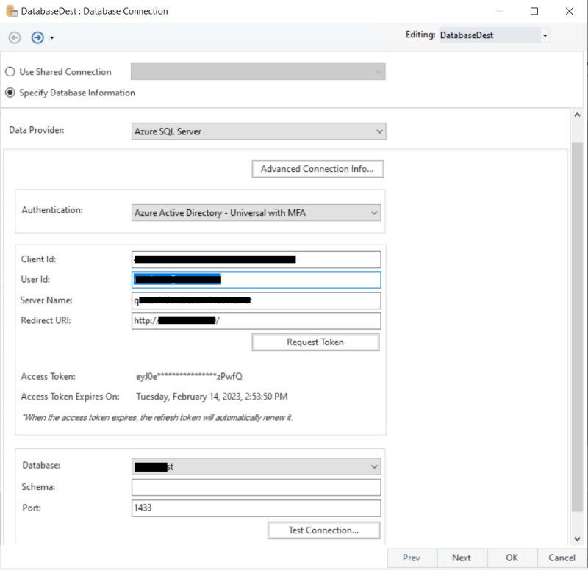Select the Use Shared Connection radio button

pos(9,71)
